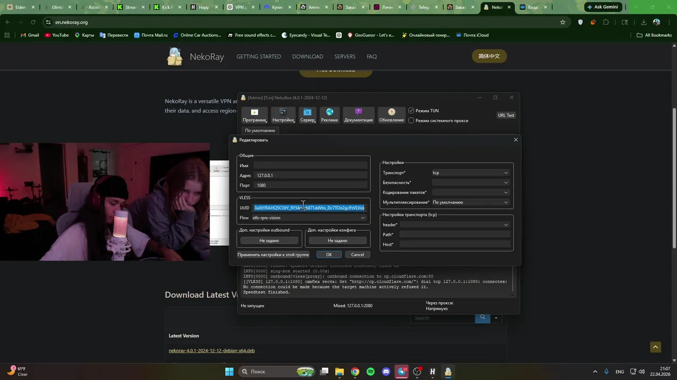Image resolution: width=677 pixels, height=380 pixels.
Task: Click Не задано under Доп. настройки outbound
Action: [269, 241]
